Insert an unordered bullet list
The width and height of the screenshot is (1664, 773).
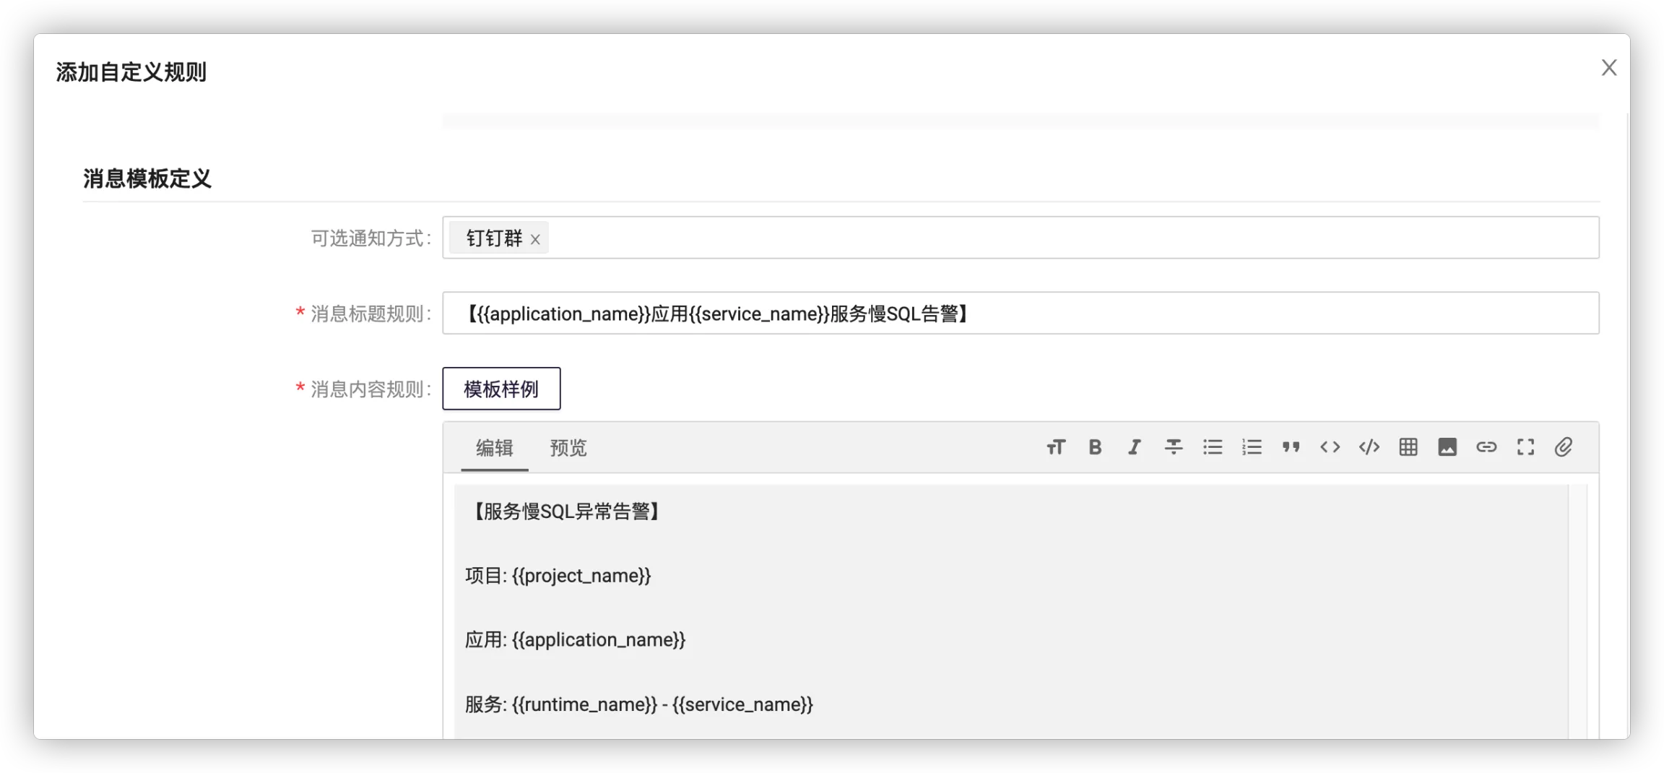pyautogui.click(x=1213, y=447)
